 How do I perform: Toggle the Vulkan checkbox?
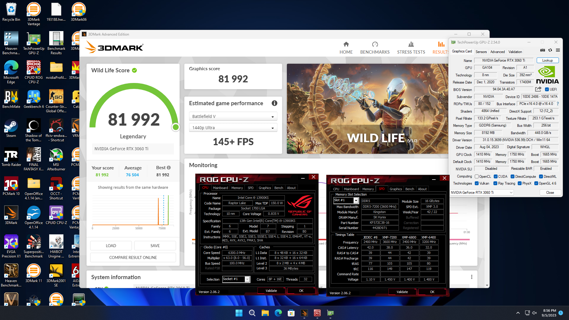[477, 183]
